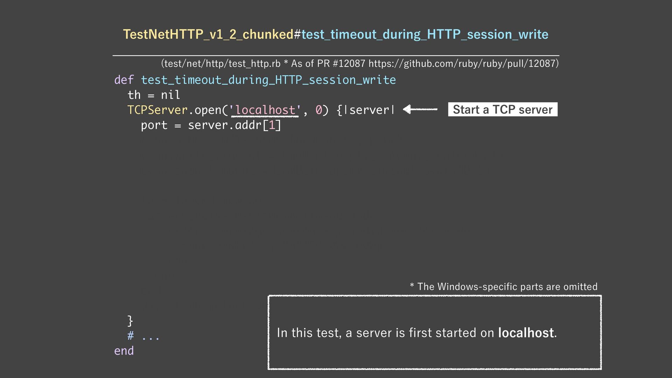This screenshot has width=672, height=378.
Task: Click the bold 'localhost' in the explanation box
Action: coord(526,333)
